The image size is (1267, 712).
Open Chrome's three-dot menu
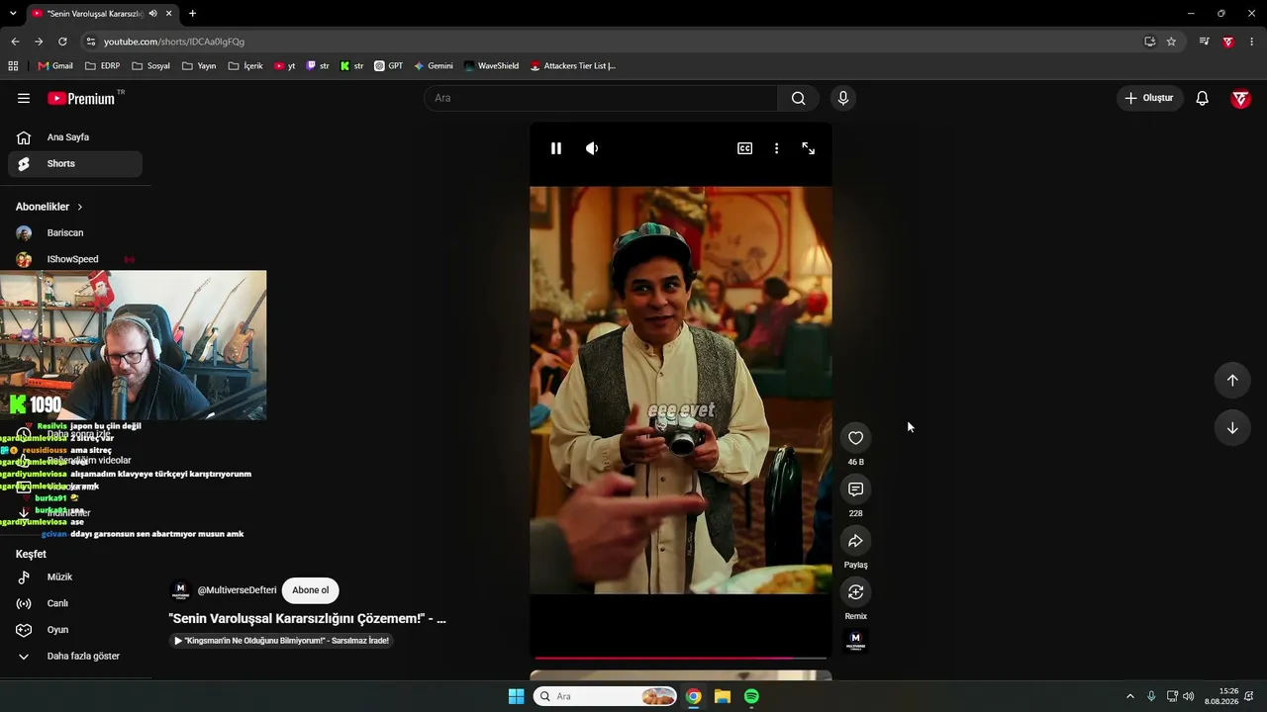1252,42
